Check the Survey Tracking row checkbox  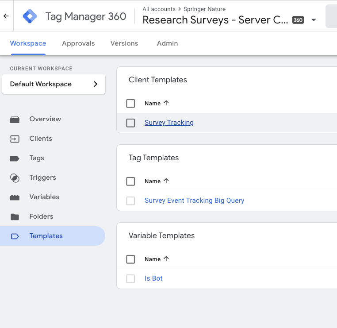130,123
